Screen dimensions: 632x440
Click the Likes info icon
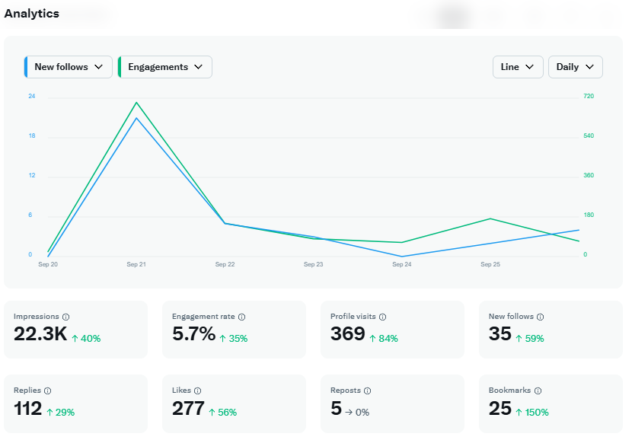click(197, 391)
